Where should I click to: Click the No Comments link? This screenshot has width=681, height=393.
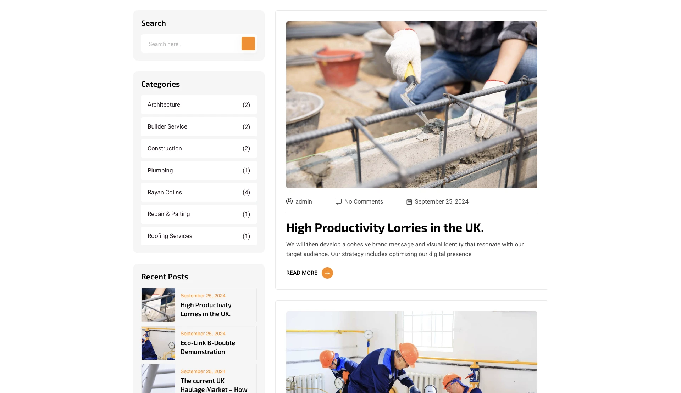[364, 201]
